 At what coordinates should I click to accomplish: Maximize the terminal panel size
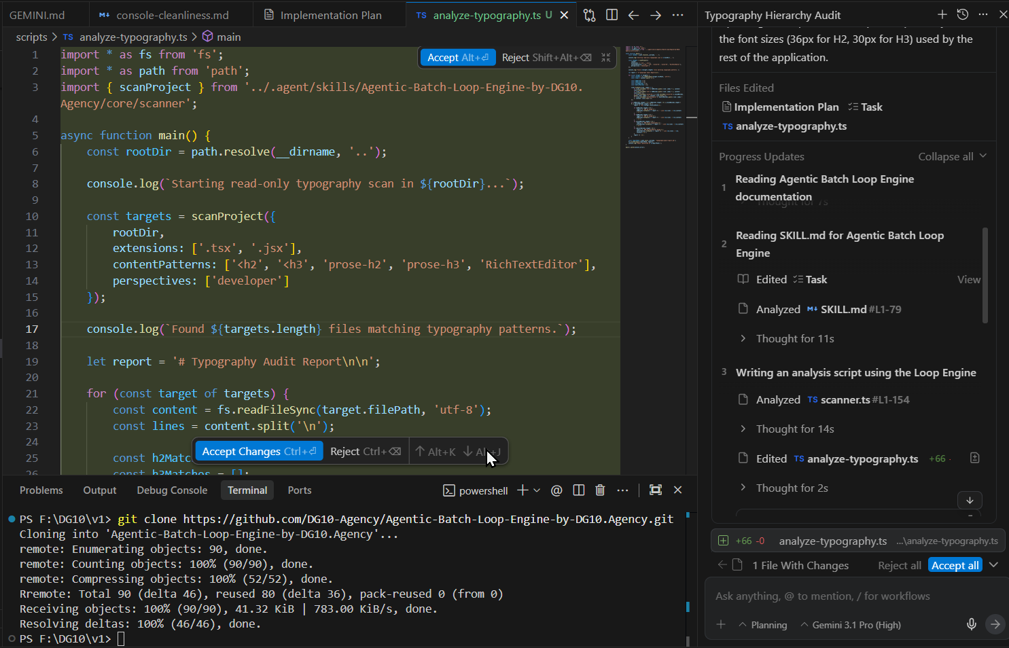pyautogui.click(x=655, y=490)
